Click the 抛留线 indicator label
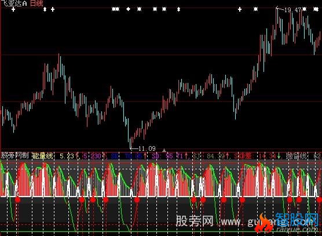This screenshot has height=236, width=322. pos(297,156)
